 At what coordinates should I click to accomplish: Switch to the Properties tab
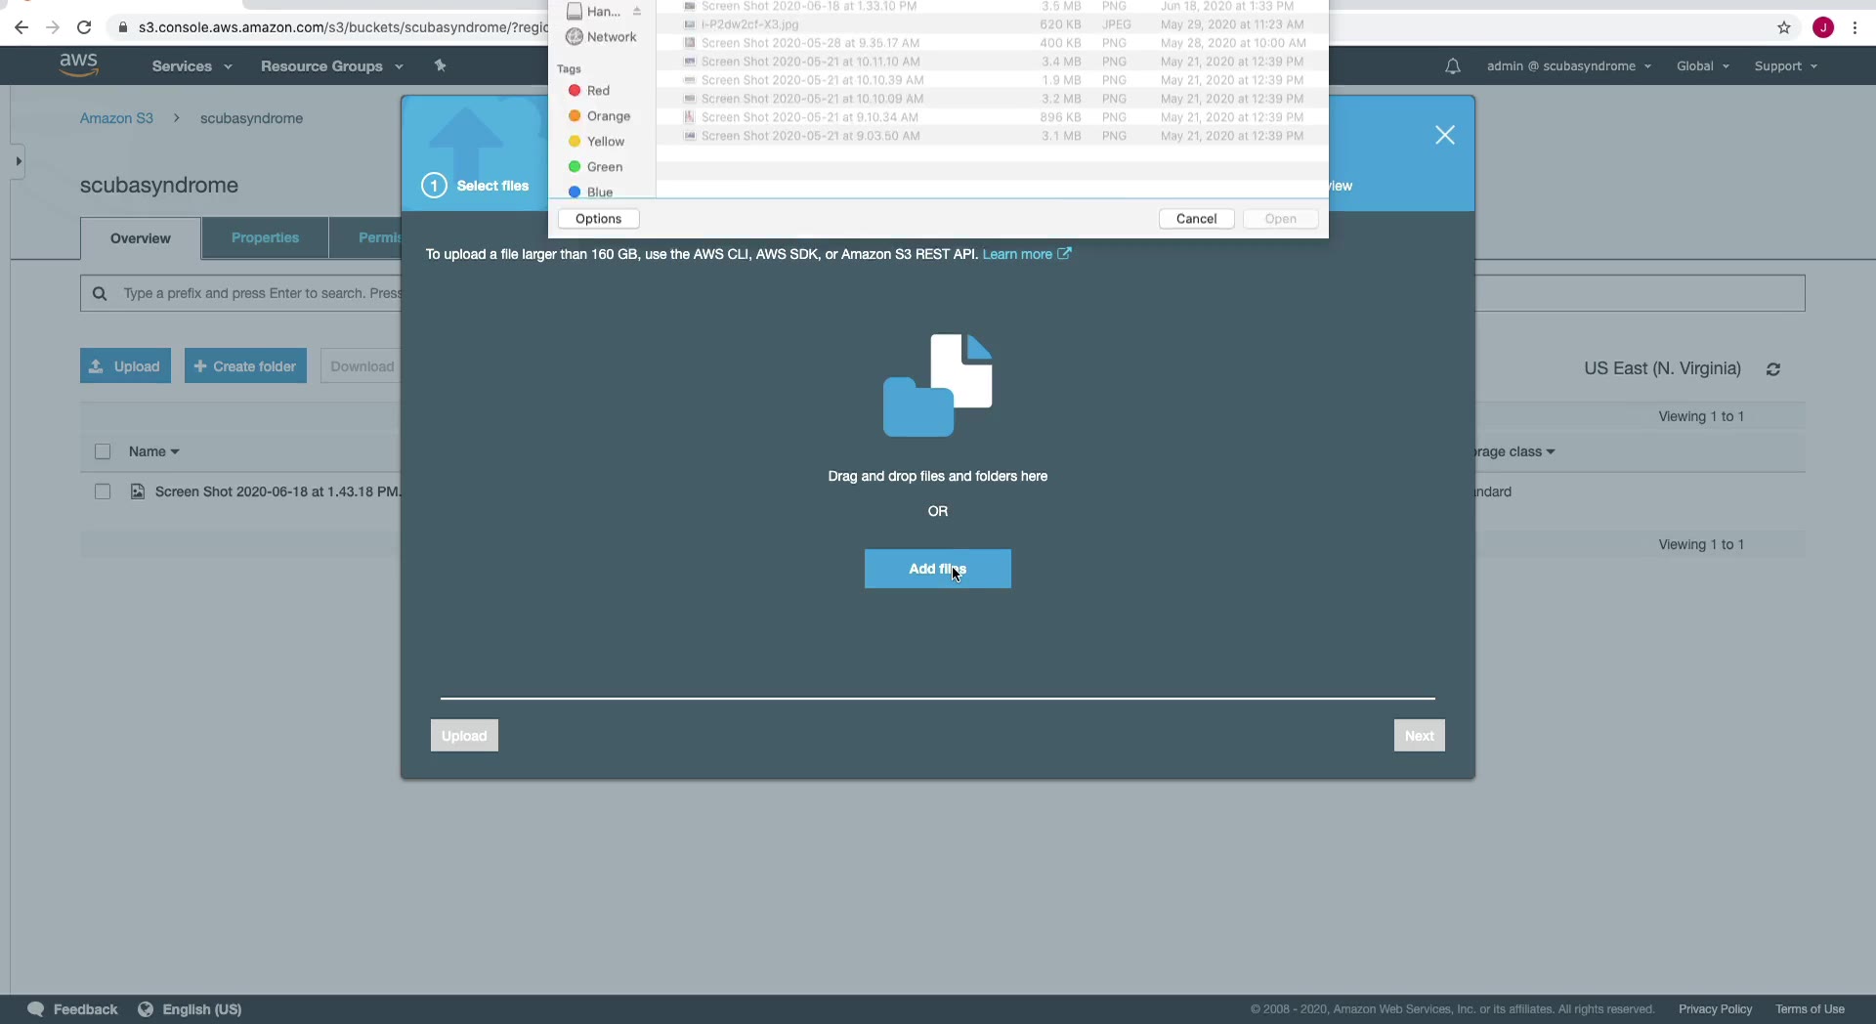pyautogui.click(x=265, y=237)
